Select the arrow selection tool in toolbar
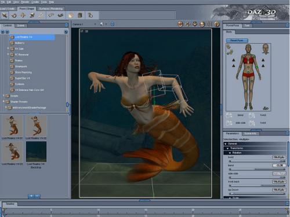Viewport: 290px width, 217px height. click(x=5, y=15)
